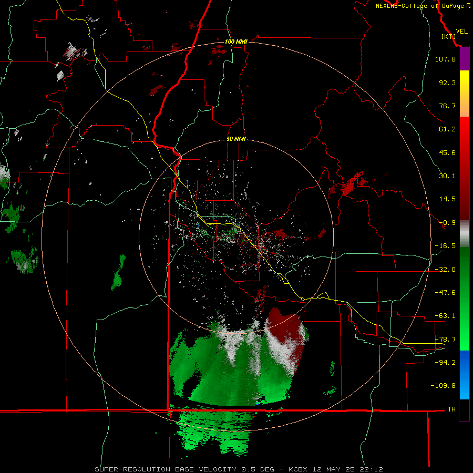The width and height of the screenshot is (473, 473).
Task: Select the 45.6 scale value
Action: [x=447, y=152]
